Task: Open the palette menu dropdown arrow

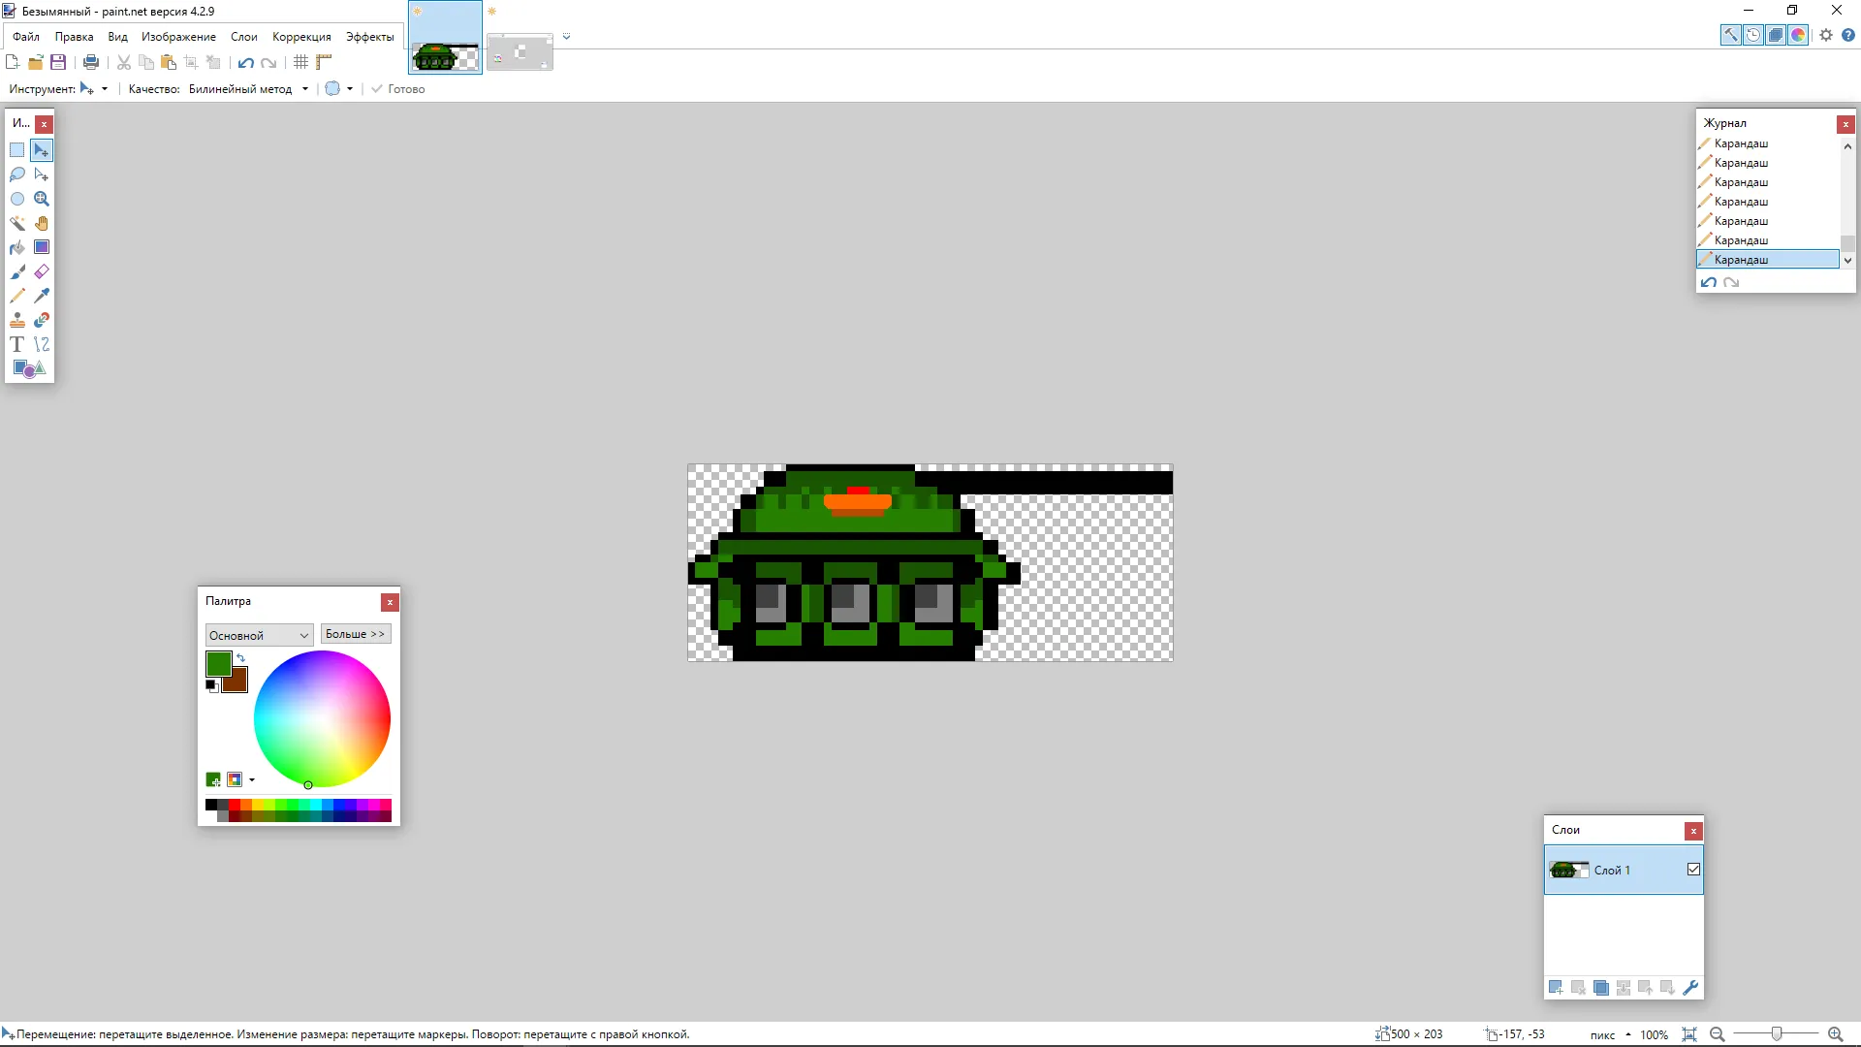Action: pyautogui.click(x=252, y=779)
